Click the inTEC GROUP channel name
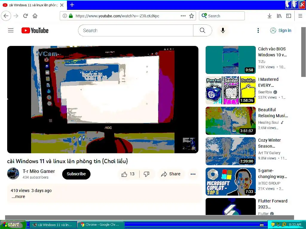306x229 pixels. (x=269, y=183)
